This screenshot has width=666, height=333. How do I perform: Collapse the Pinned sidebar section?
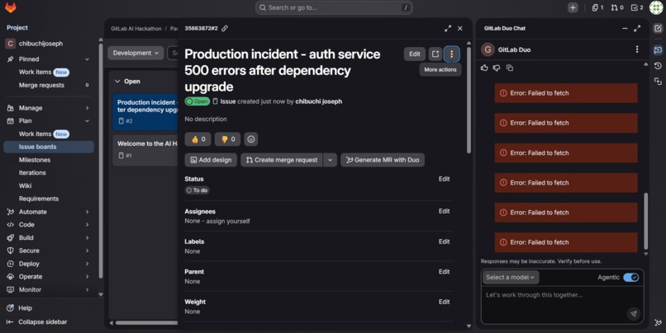pos(87,59)
